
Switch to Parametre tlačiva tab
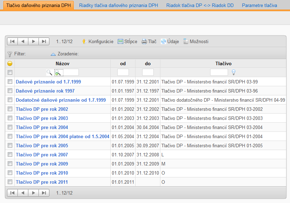(x=260, y=5)
